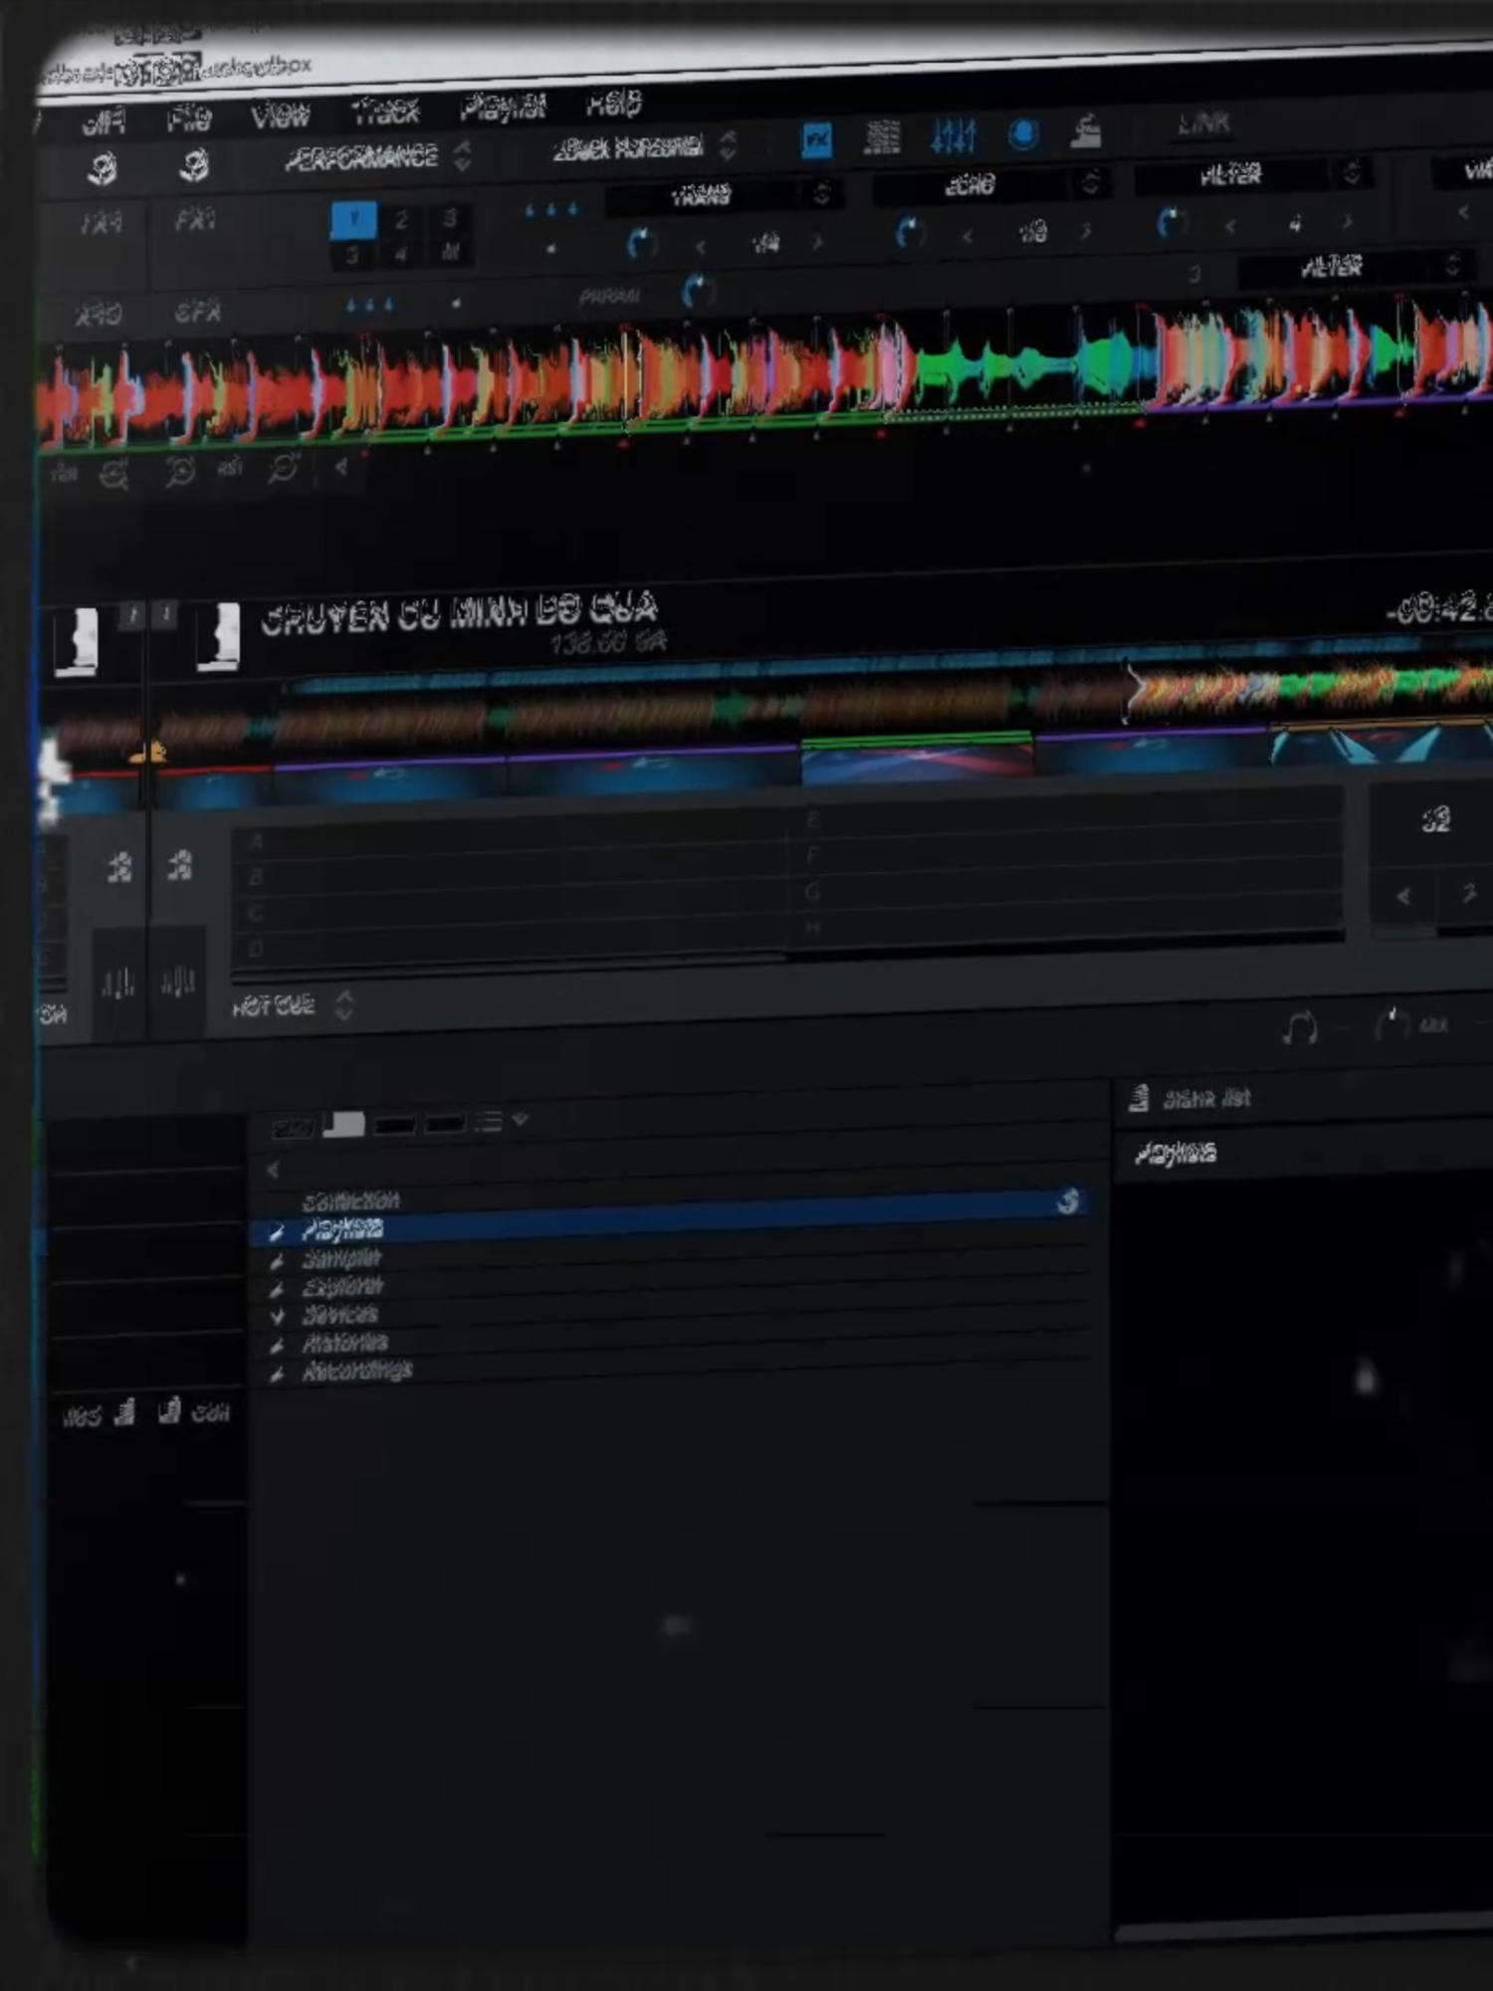Decrease TRANS beat value with left arrow
Viewport: 1493px width, 1991px height.
tap(701, 245)
